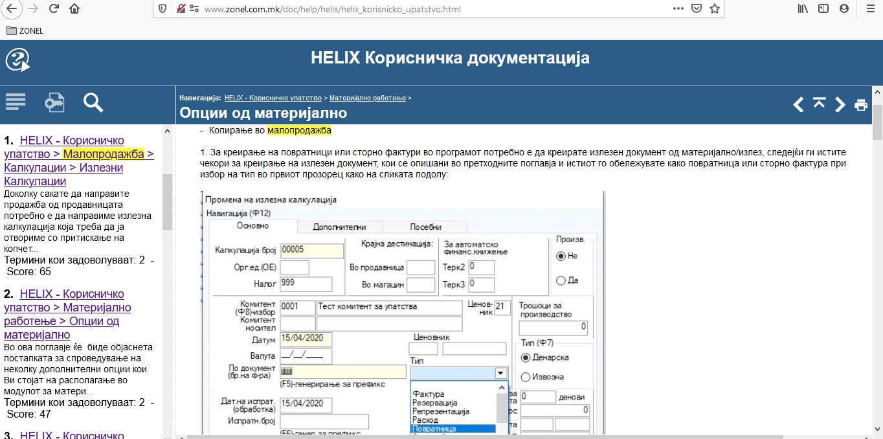Click the browser Back arrow button
883x439 pixels.
point(12,8)
